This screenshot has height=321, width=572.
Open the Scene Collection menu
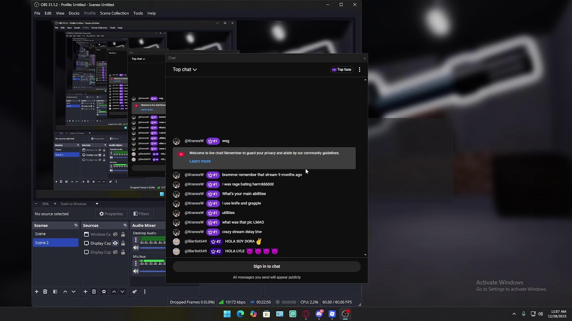[114, 13]
